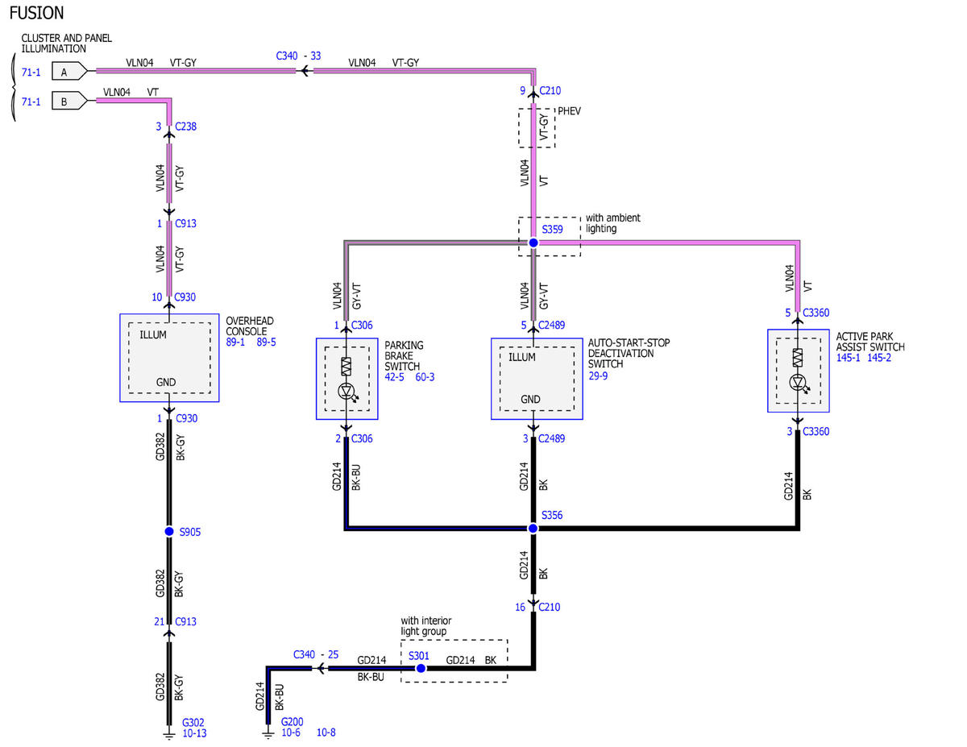Click the off-page connector B
Screen dimensions: 967x747
pos(68,102)
